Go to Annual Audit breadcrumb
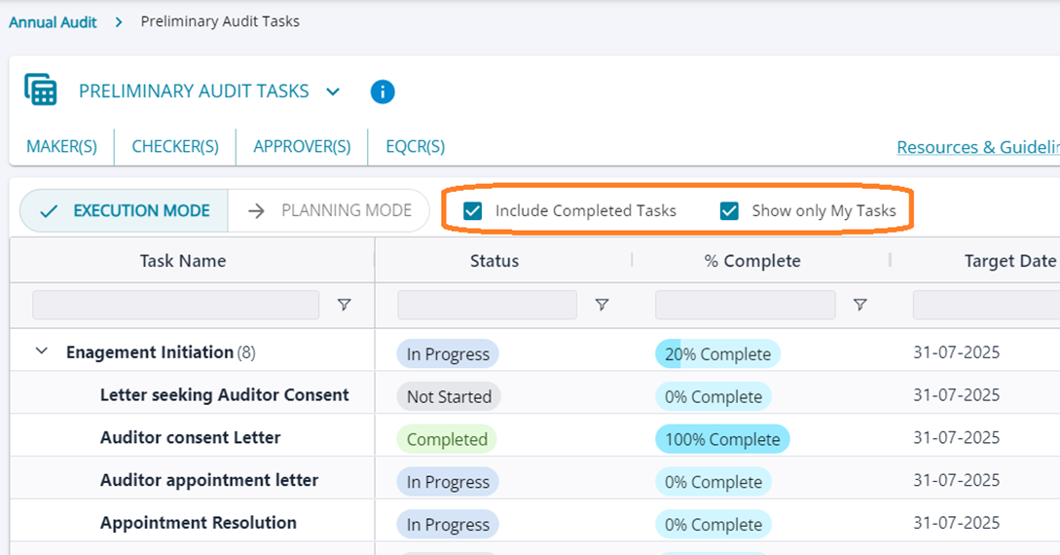This screenshot has width=1060, height=555. (53, 21)
